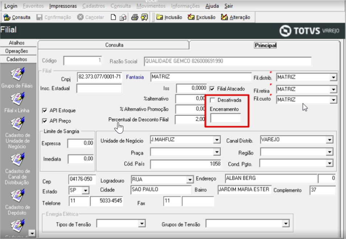Click the blank new document icon
This screenshot has height=239, width=346.
coord(113,17)
